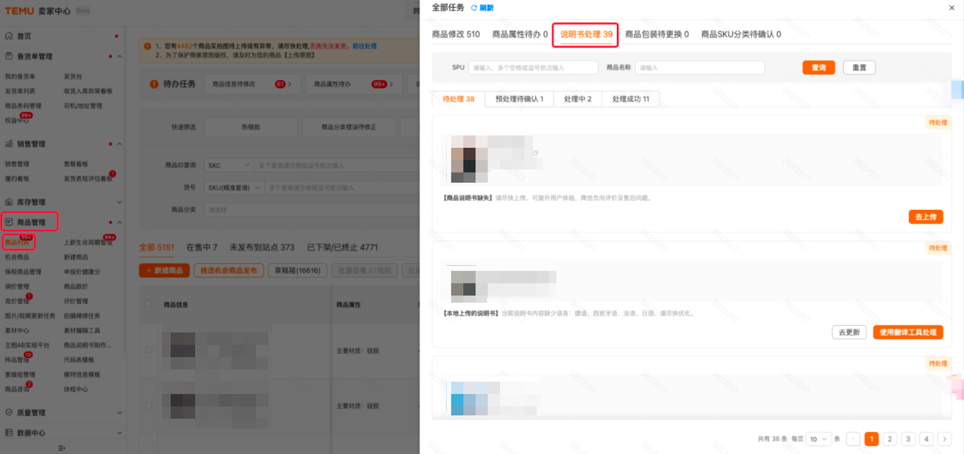This screenshot has width=964, height=454.
Task: Click the copy icon beside first product
Action: [535, 153]
